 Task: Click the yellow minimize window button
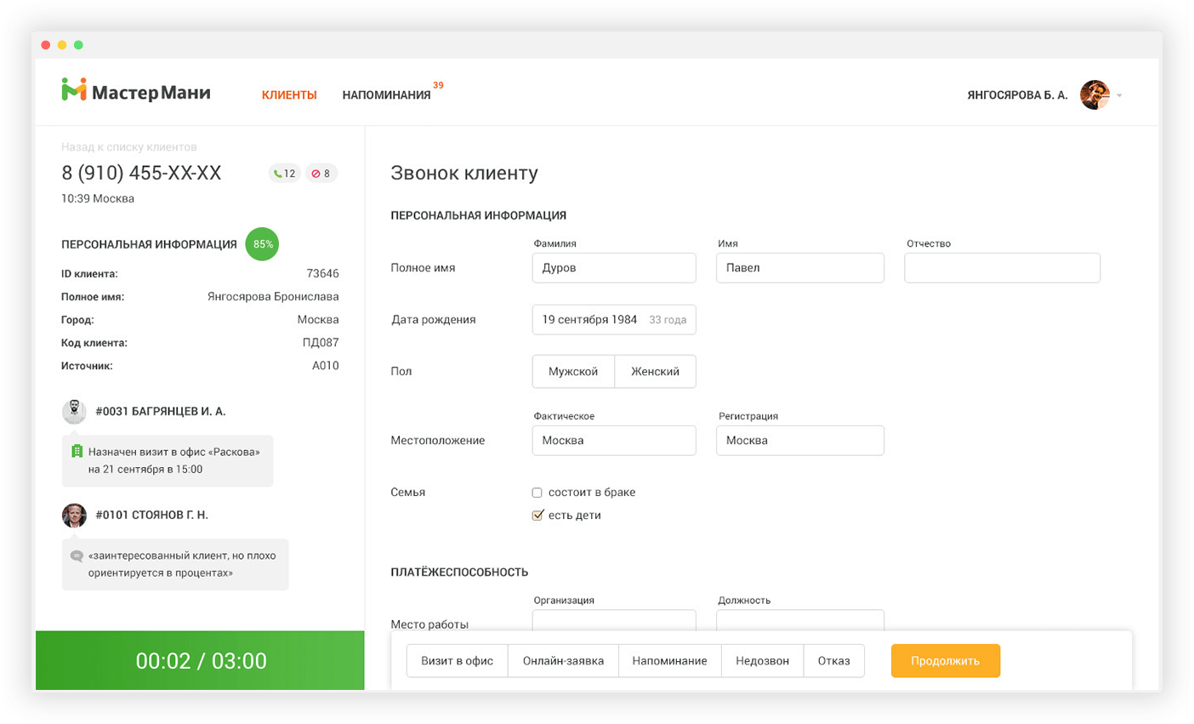(62, 45)
